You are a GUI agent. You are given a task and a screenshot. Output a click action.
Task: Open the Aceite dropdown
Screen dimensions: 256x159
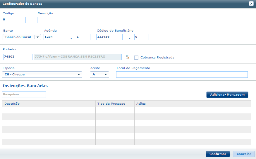105,75
